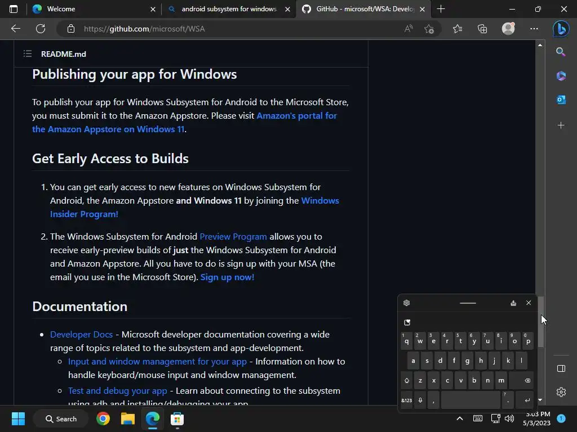This screenshot has width=577, height=432.
Task: Open Read aloud icon in address bar
Action: pyautogui.click(x=409, y=29)
